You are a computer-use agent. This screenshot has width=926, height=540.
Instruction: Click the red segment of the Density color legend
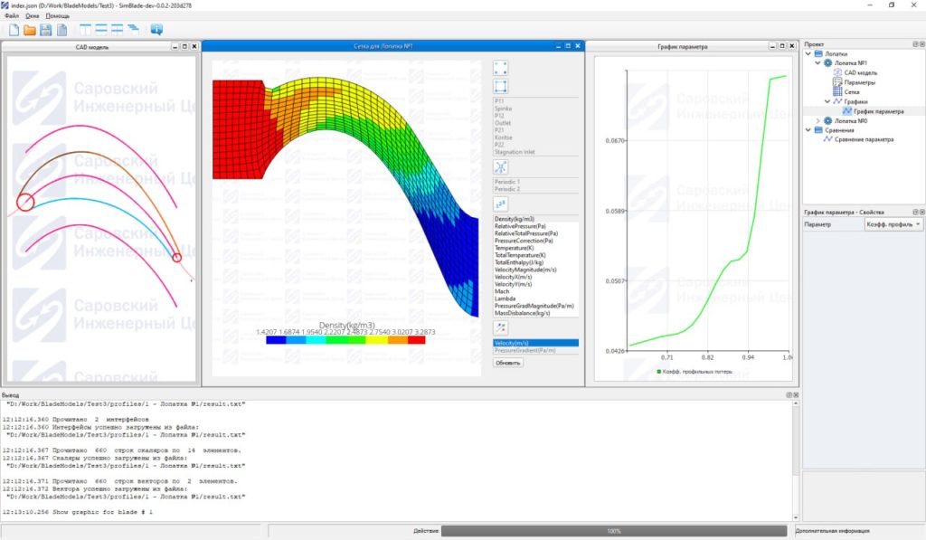coord(416,340)
